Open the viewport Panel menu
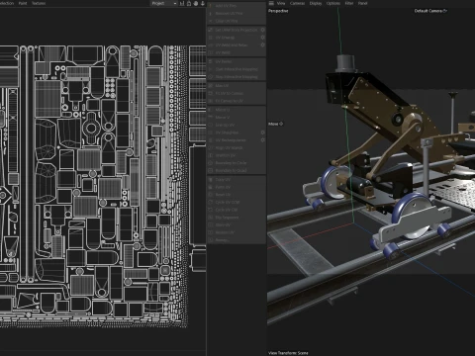This screenshot has width=475, height=356. (x=362, y=3)
